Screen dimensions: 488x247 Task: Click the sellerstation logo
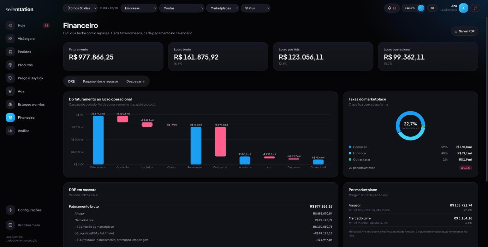(x=20, y=9)
